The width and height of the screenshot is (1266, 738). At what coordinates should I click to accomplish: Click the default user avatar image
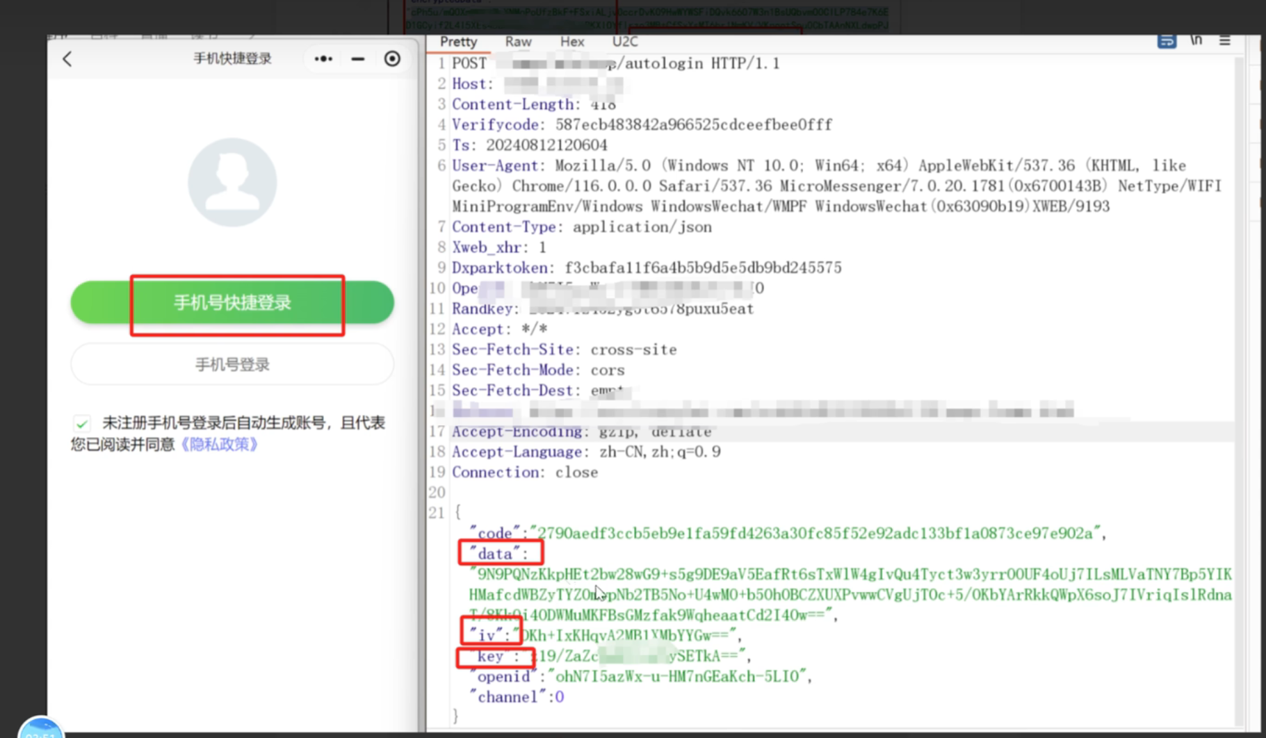click(x=232, y=182)
